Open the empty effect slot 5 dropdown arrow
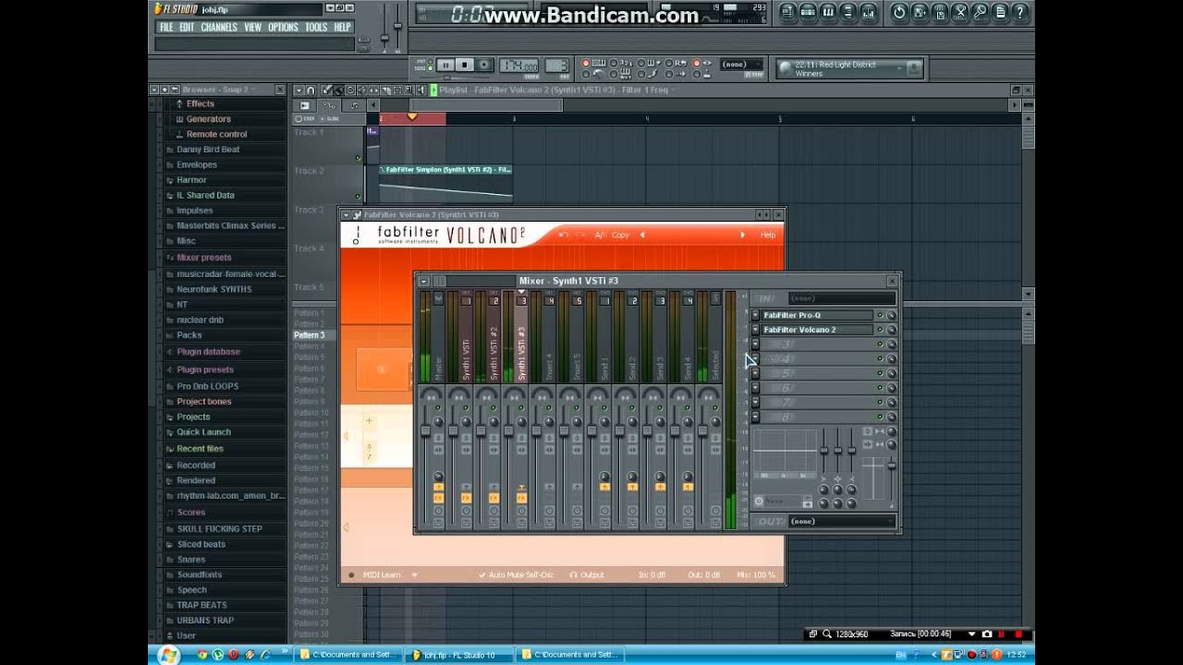1183x665 pixels. pos(755,374)
